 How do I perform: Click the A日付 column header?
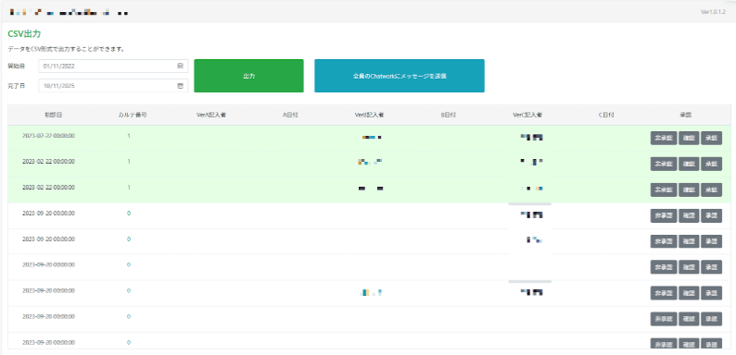[x=290, y=115]
